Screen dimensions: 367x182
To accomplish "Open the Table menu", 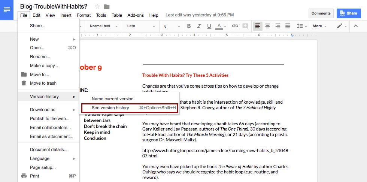I will [117, 15].
